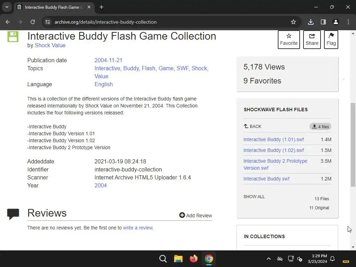Image resolution: width=356 pixels, height=267 pixels.
Task: Open the Flash topic link
Action: pos(148,68)
